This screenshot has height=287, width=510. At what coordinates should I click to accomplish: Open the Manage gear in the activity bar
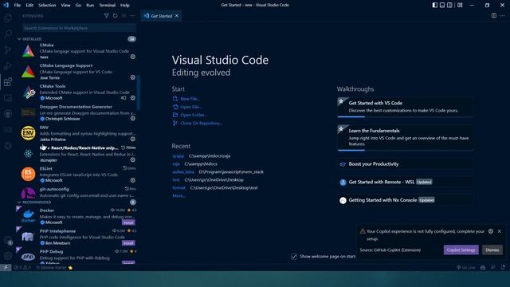(x=8, y=256)
